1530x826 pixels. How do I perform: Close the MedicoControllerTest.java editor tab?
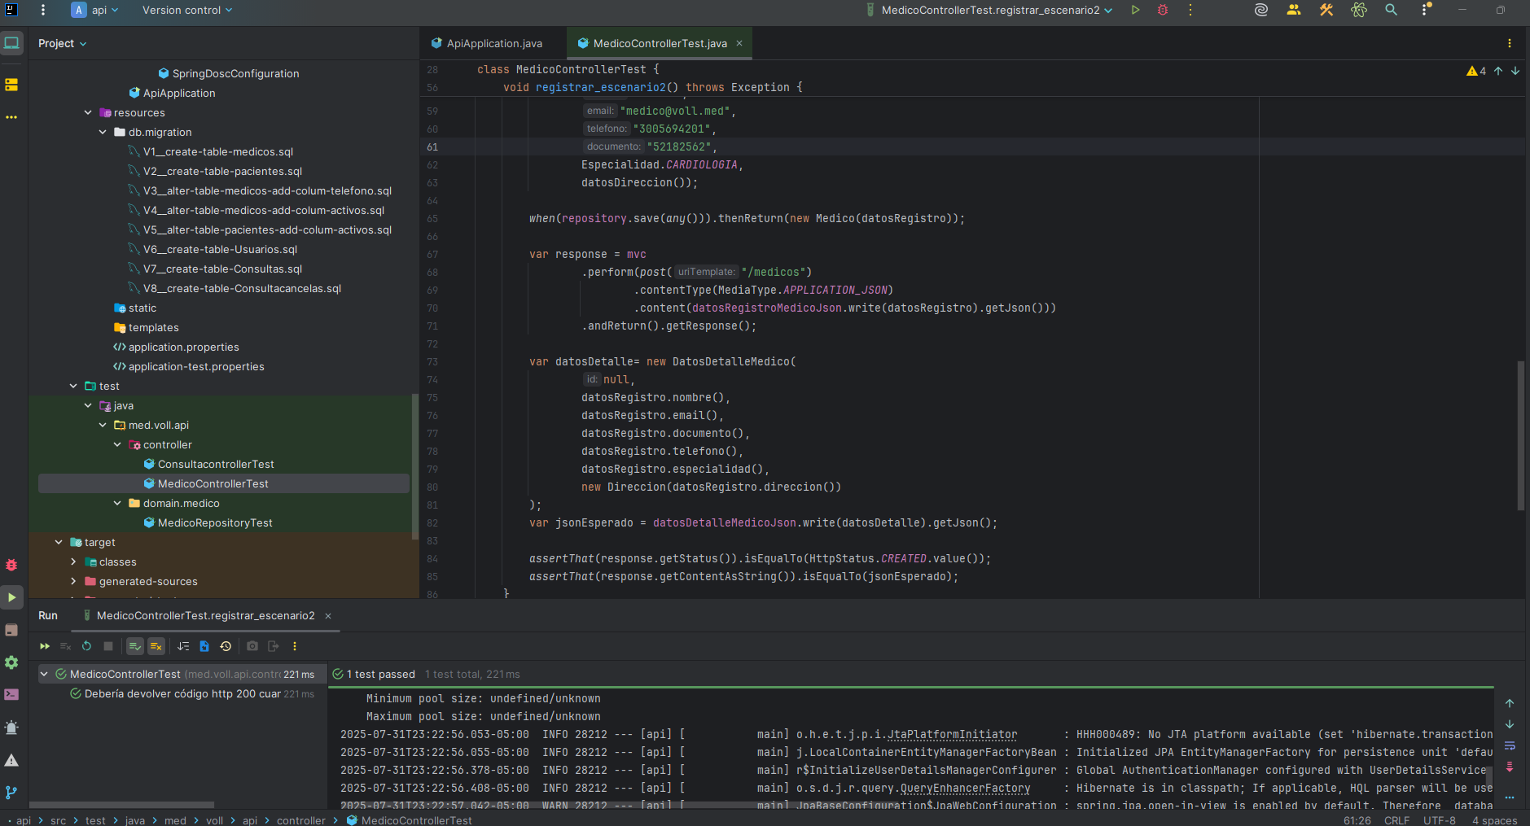pyautogui.click(x=739, y=43)
